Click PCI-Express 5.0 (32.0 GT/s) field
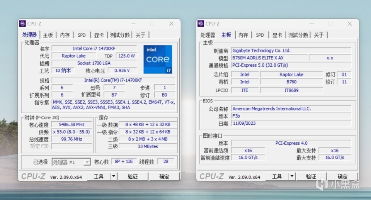 (x=291, y=65)
